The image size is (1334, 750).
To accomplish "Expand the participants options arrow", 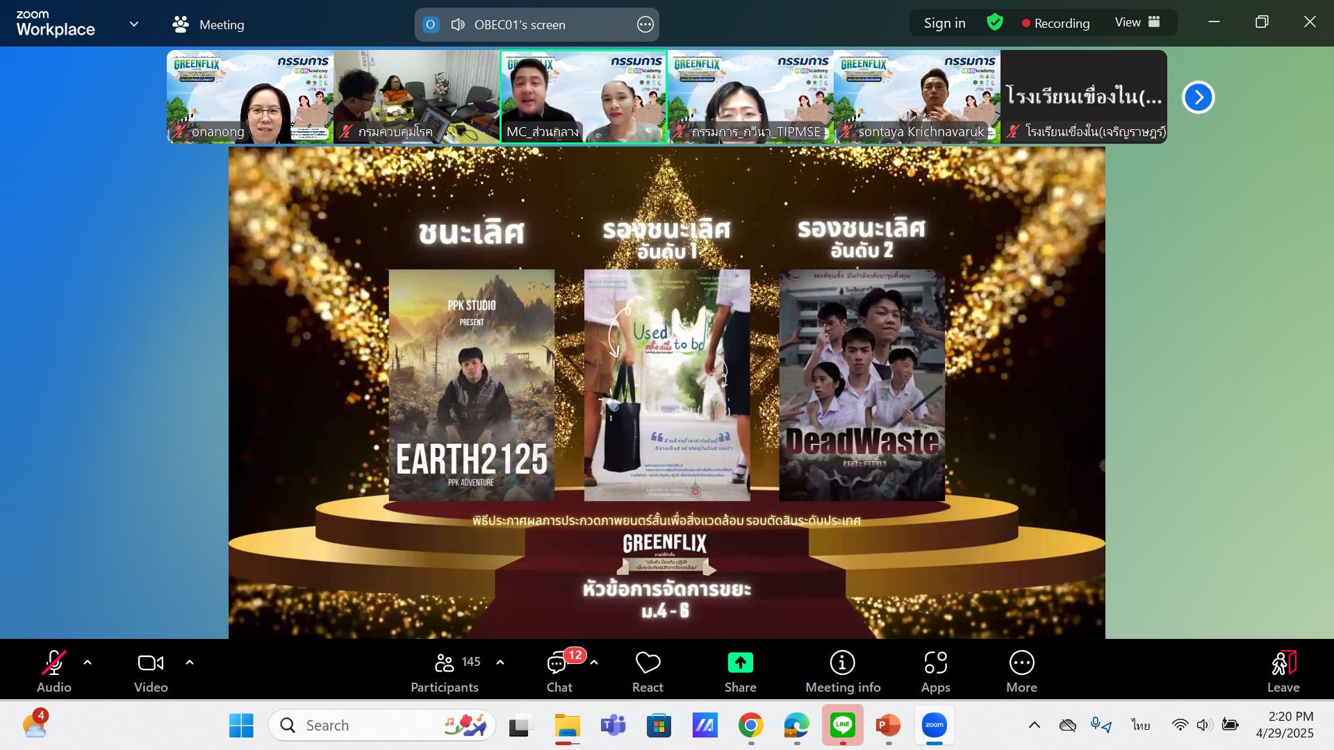I will [x=500, y=662].
